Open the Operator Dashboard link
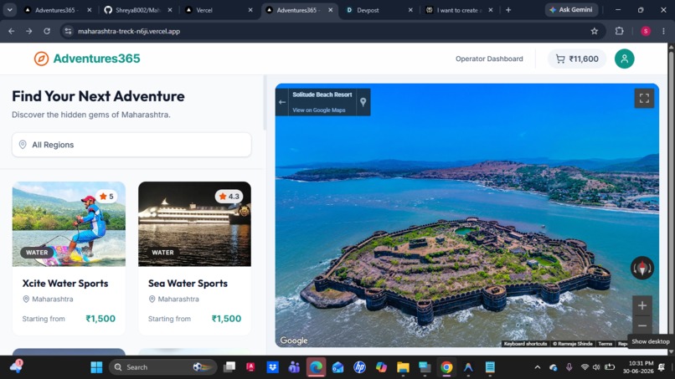 (x=489, y=59)
